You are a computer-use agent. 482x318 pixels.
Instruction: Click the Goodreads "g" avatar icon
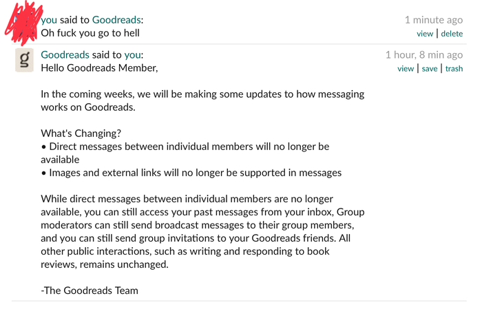pos(25,61)
